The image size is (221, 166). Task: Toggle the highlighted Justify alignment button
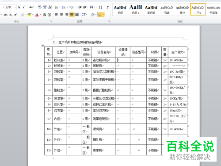(72, 15)
